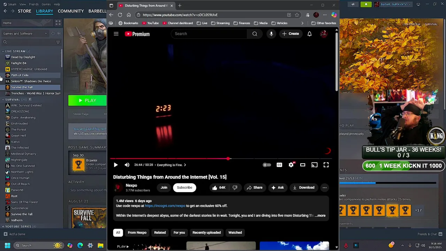Like the video with 64K likes

[219, 188]
